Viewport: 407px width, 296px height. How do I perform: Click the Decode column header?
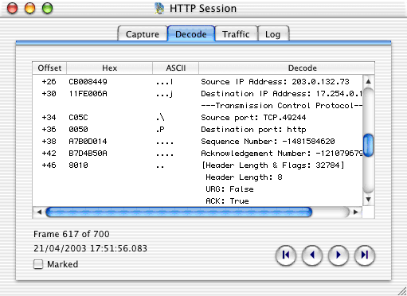click(x=287, y=68)
